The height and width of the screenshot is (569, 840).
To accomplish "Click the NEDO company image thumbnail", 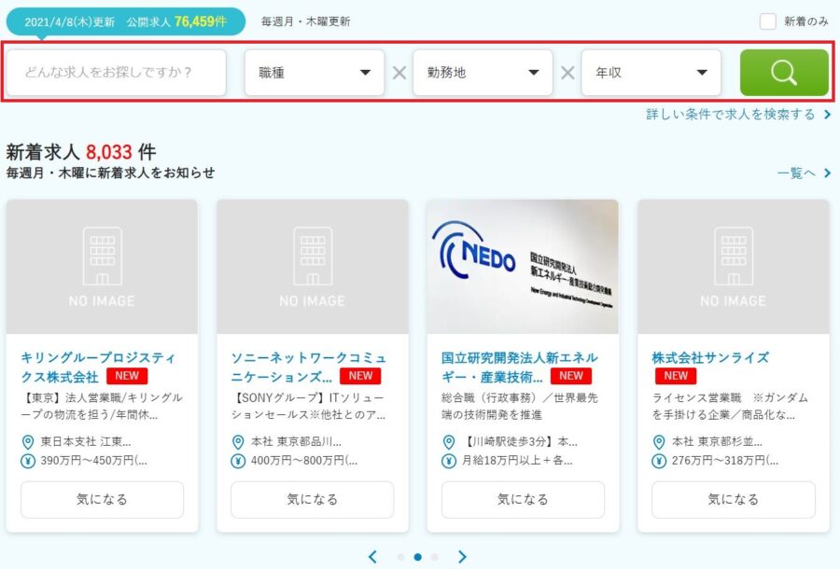I will (x=523, y=267).
